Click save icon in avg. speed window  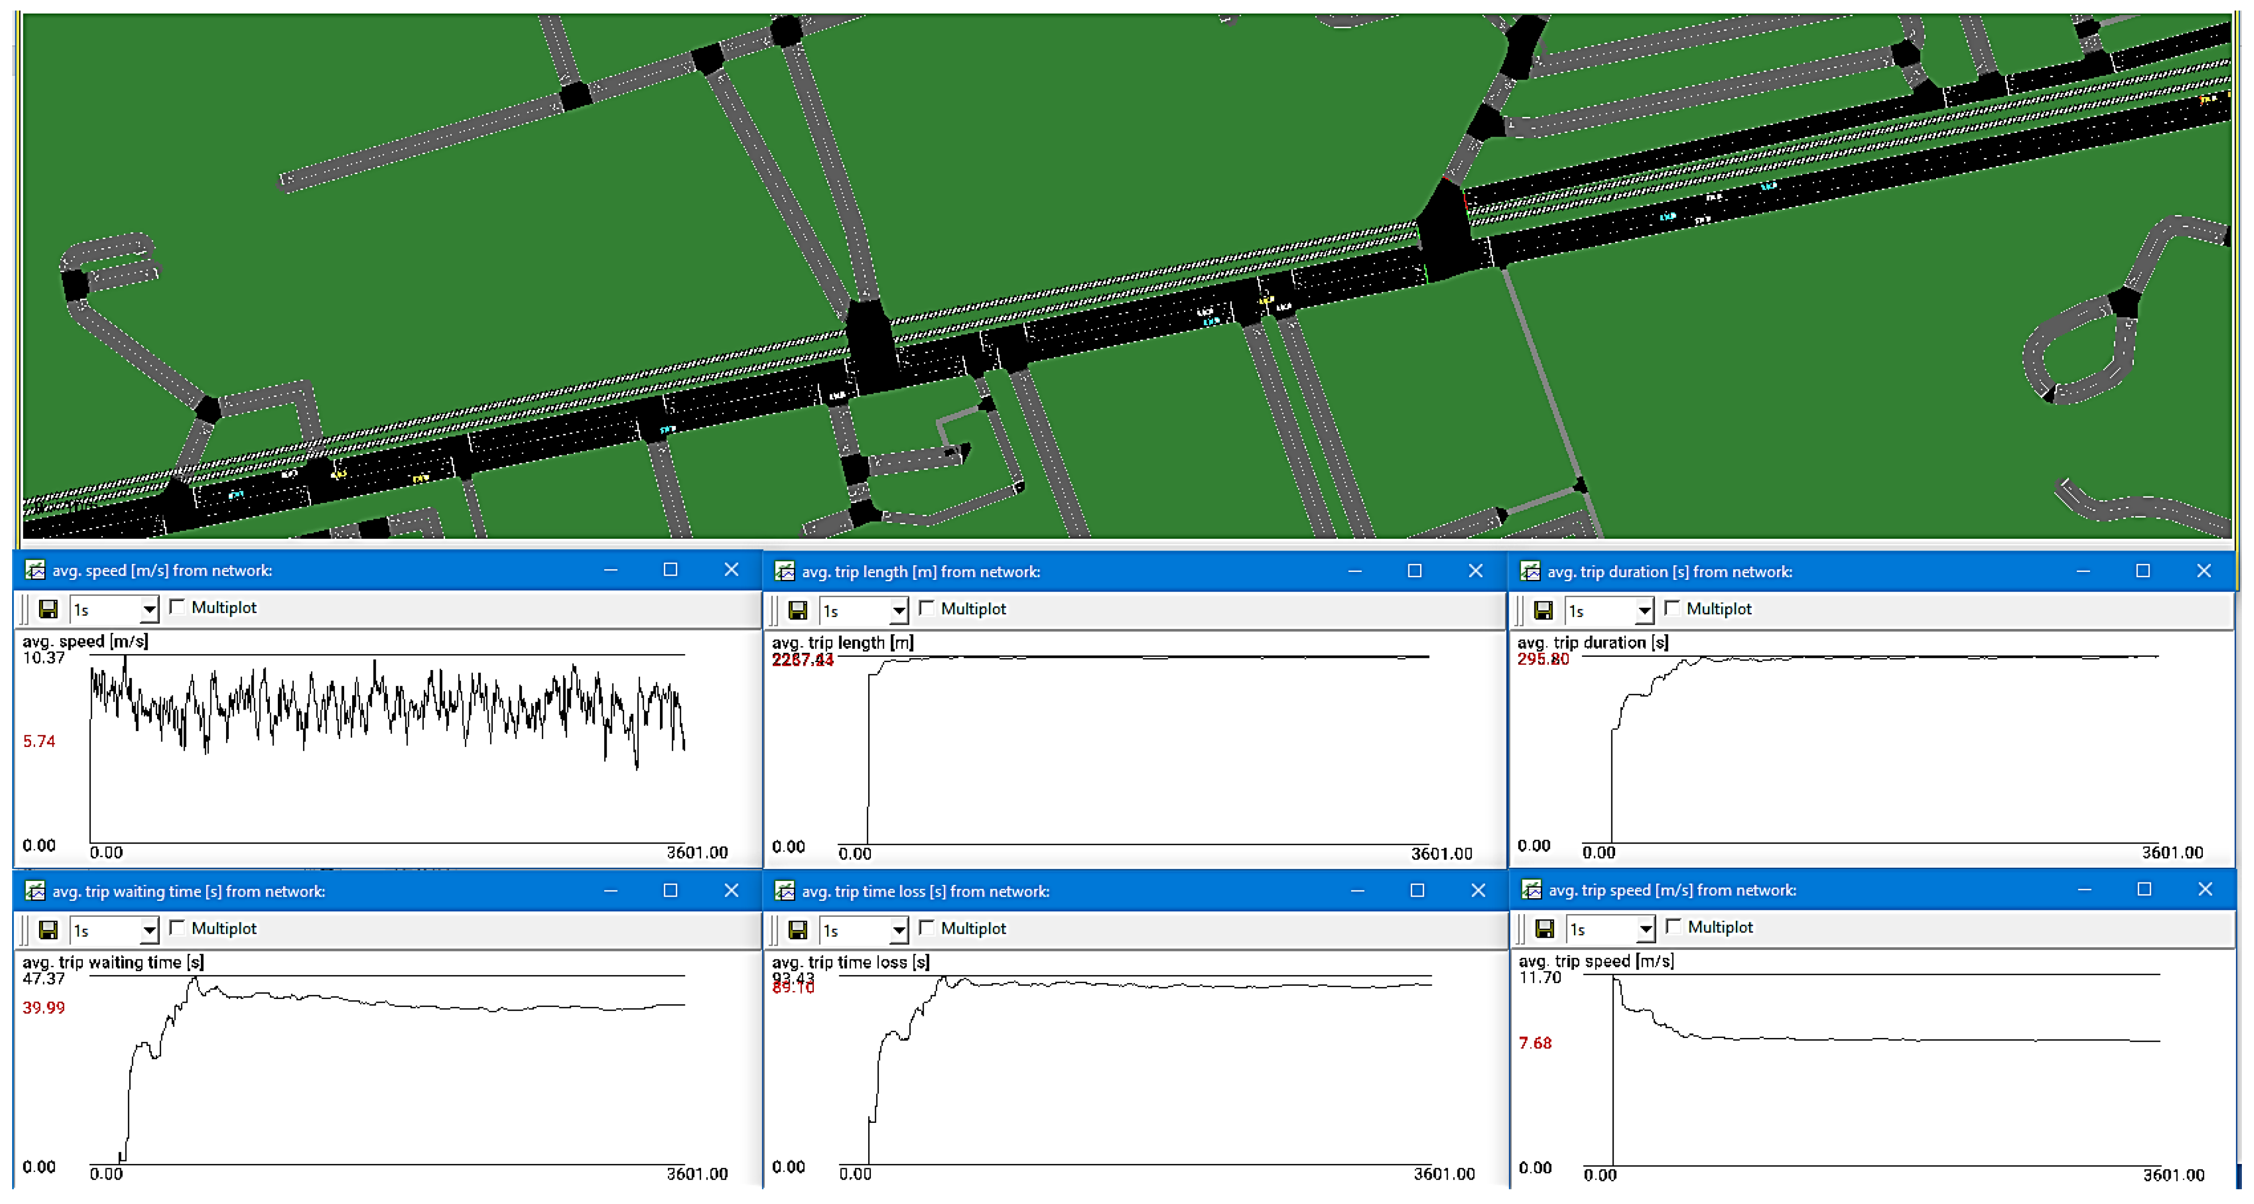(49, 609)
